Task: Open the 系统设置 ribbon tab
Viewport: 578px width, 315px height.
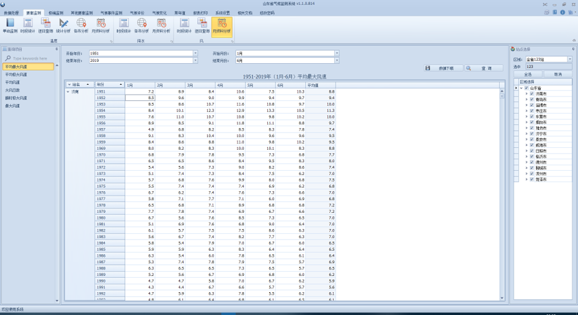Action: click(222, 12)
